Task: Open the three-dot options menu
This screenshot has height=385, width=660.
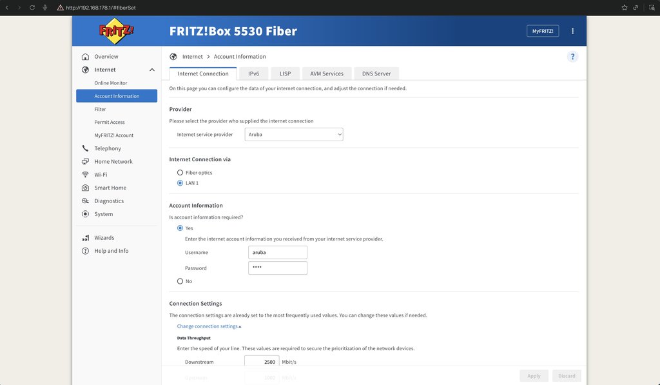Action: (572, 31)
